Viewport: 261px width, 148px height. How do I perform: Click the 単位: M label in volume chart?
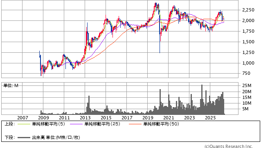(x=11, y=85)
